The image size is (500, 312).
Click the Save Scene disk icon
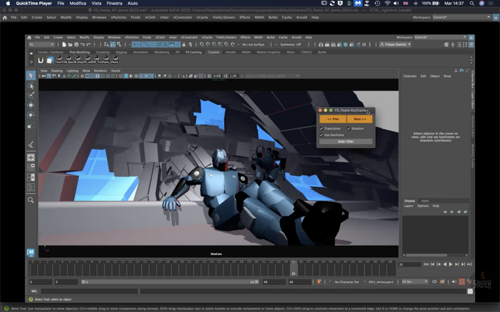(76, 45)
